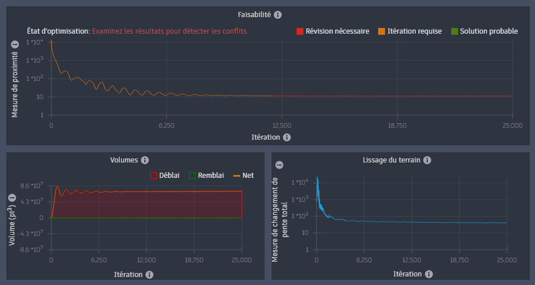Click the red Révision nécessaire legend swatch
This screenshot has height=285, width=535.
tap(300, 31)
